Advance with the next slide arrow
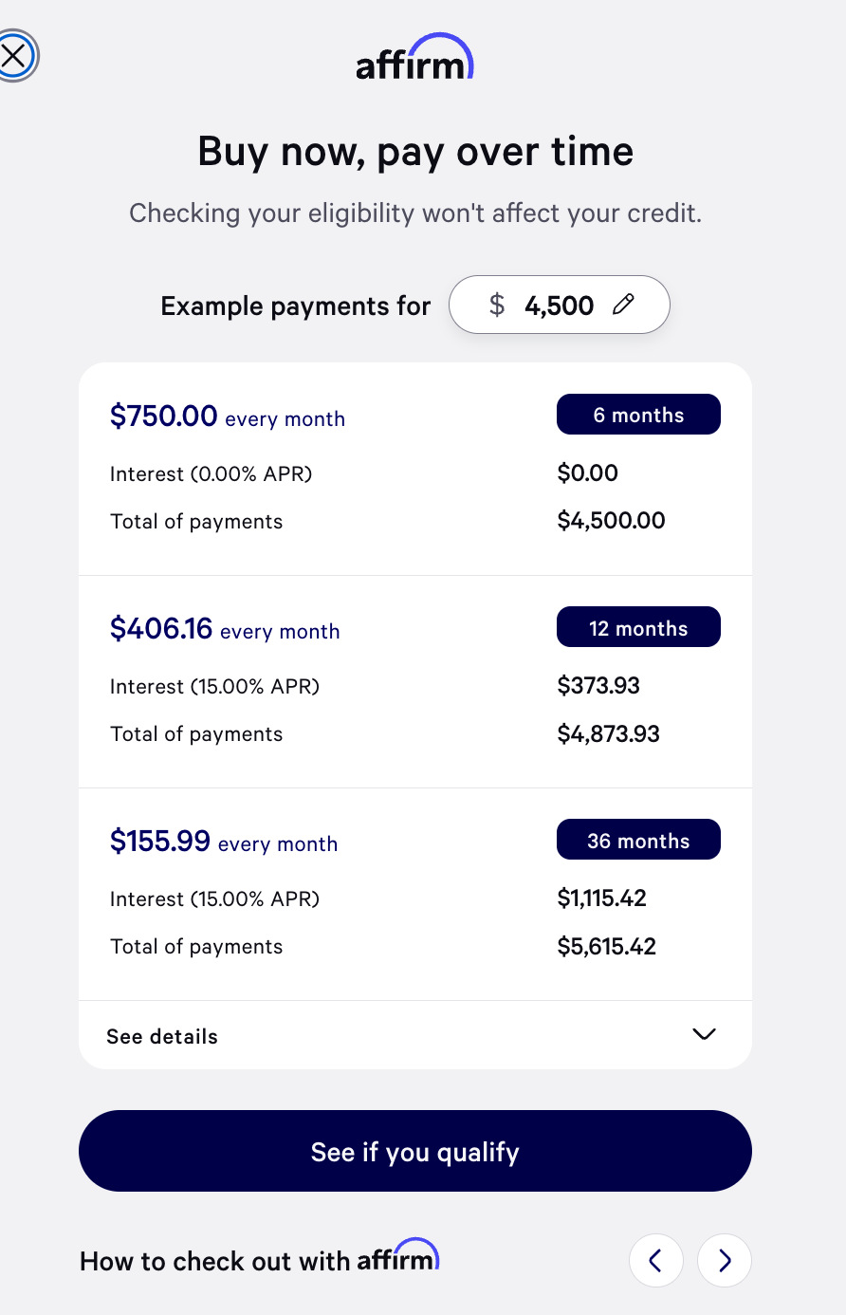The height and width of the screenshot is (1315, 846). [725, 1260]
